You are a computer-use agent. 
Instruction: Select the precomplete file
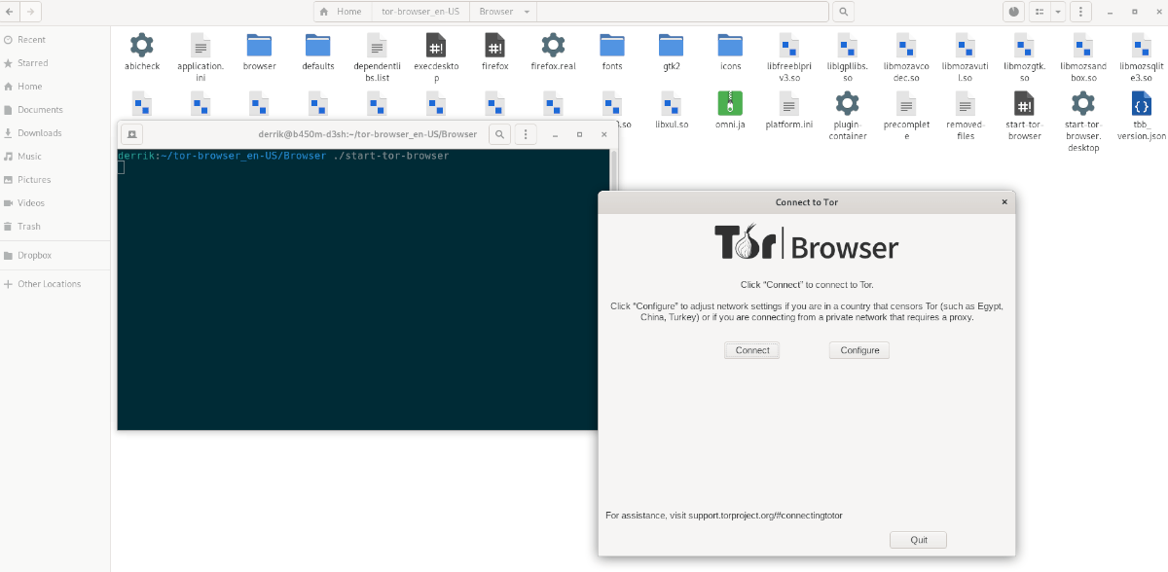point(906,103)
